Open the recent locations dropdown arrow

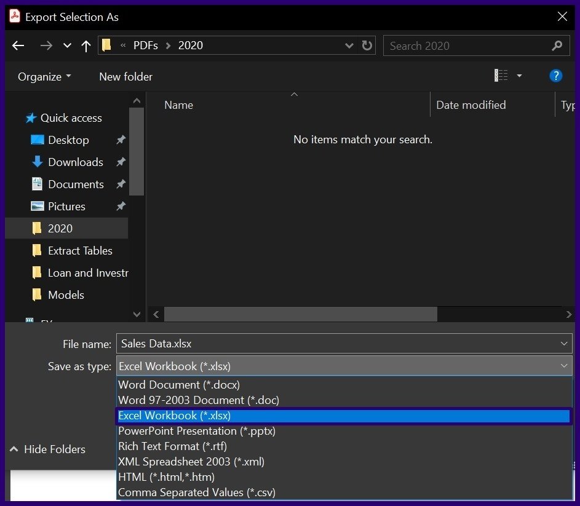point(68,45)
